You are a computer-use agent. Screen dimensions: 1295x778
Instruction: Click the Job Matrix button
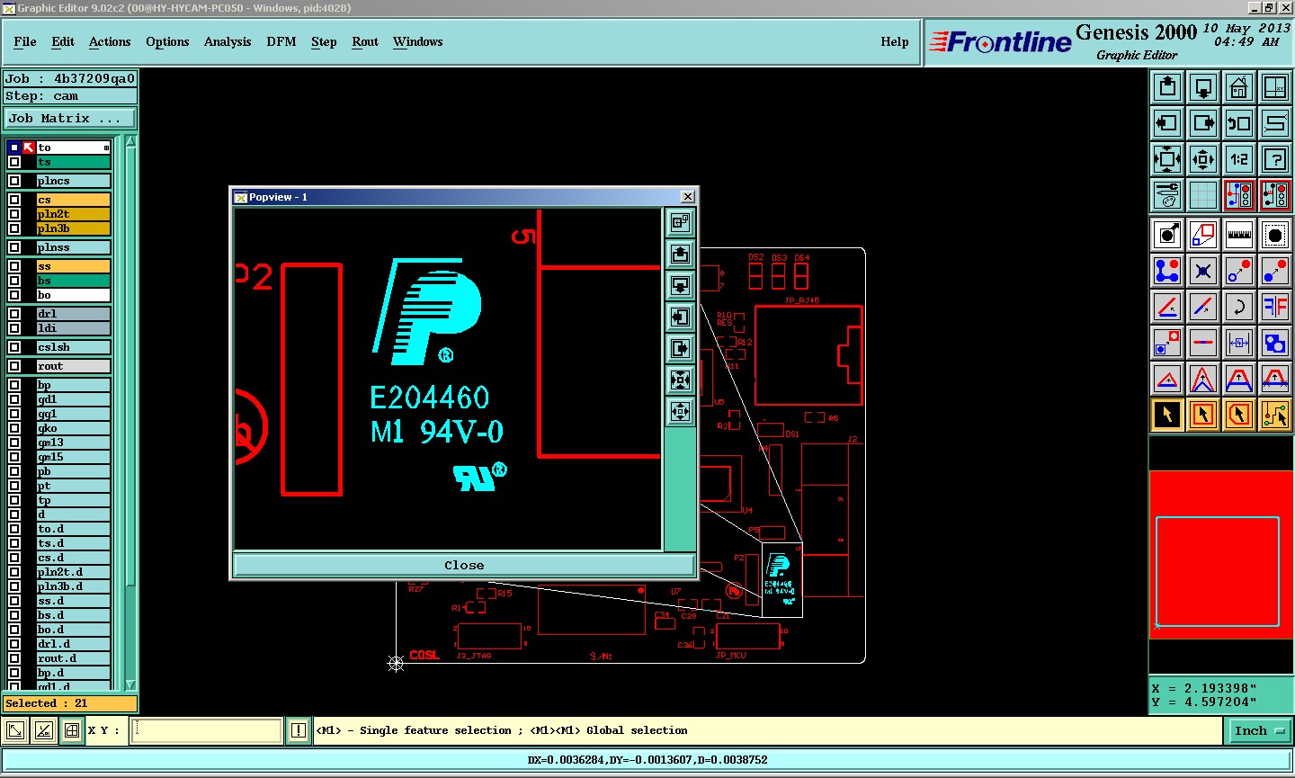(70, 118)
